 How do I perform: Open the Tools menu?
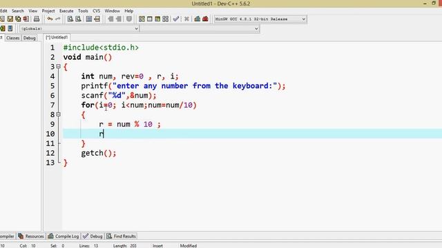tap(83, 11)
